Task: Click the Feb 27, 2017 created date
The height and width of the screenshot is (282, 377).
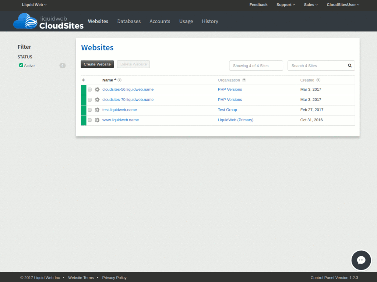Action: 312,110
